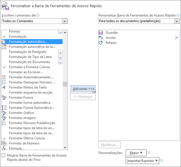This screenshot has width=181, height=167.
Task: Select Formatar tipos de letra do en... command
Action: 32,128
